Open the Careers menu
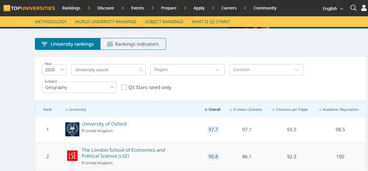 pos(229,8)
